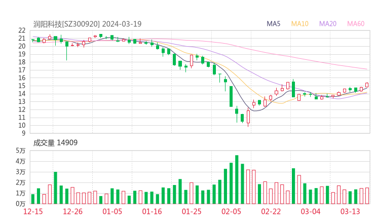Image resolution: width=375 pixels, height=223 pixels.
Task: Click the MA5 legend label
Action: click(273, 24)
